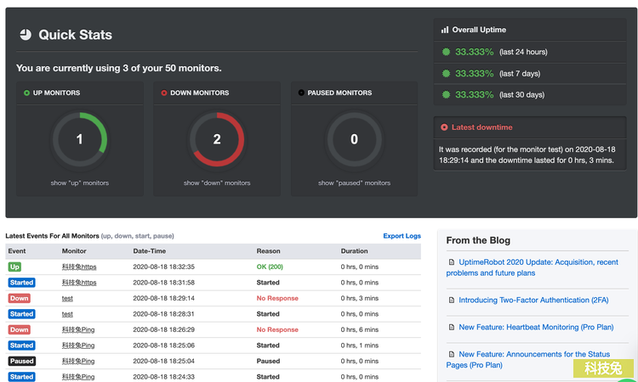Show "up" monitors link
This screenshot has height=382, width=638.
coord(80,183)
